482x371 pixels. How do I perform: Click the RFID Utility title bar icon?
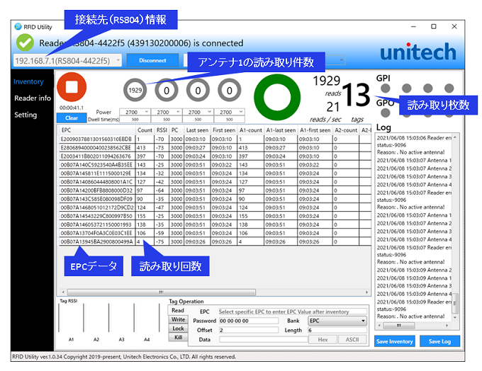18,27
